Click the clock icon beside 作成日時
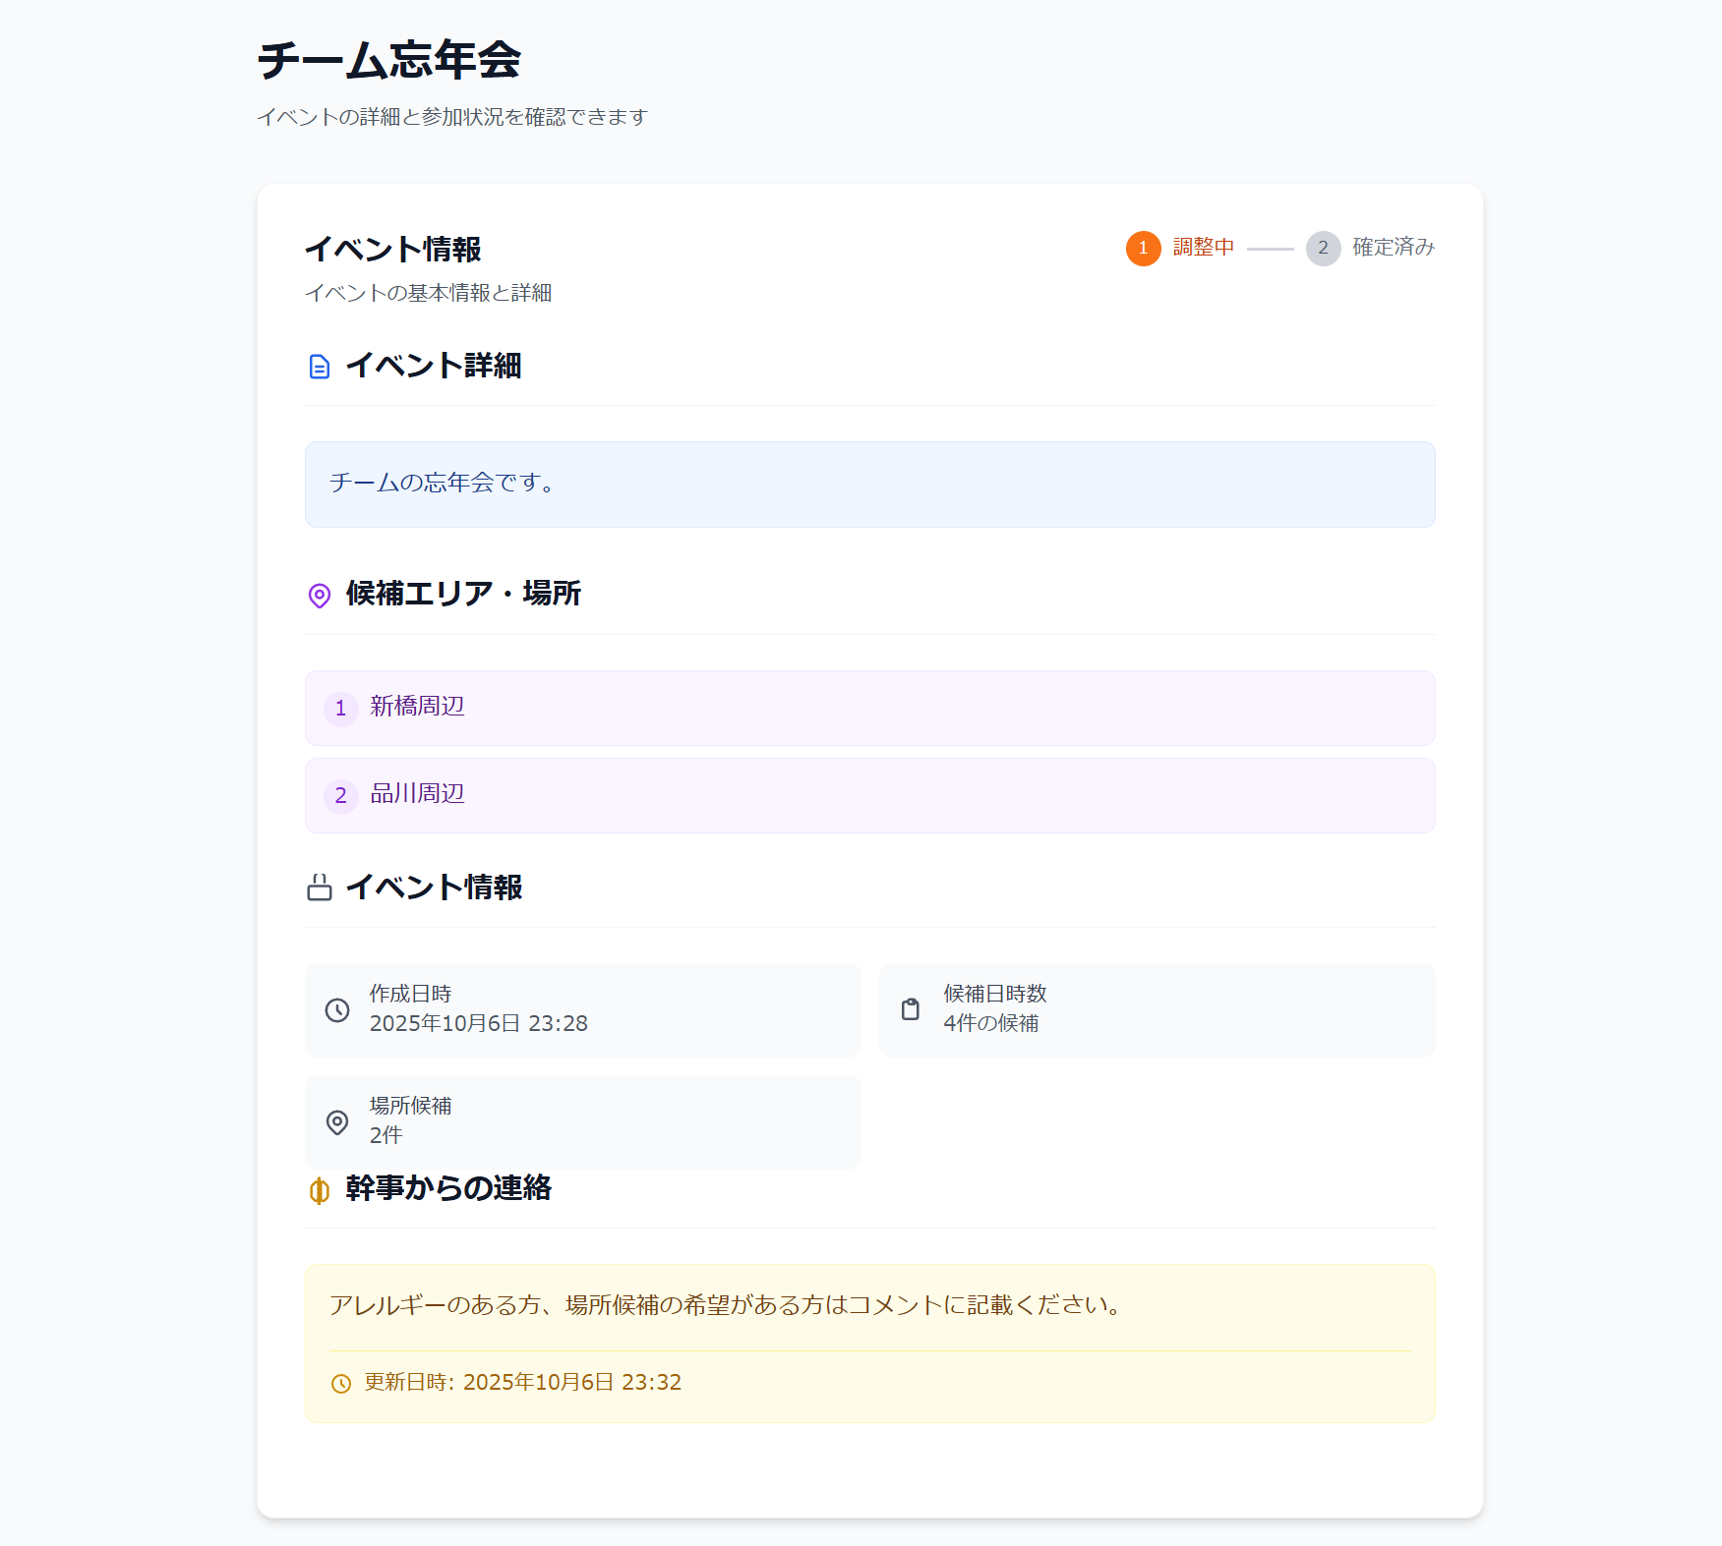 [x=337, y=1010]
